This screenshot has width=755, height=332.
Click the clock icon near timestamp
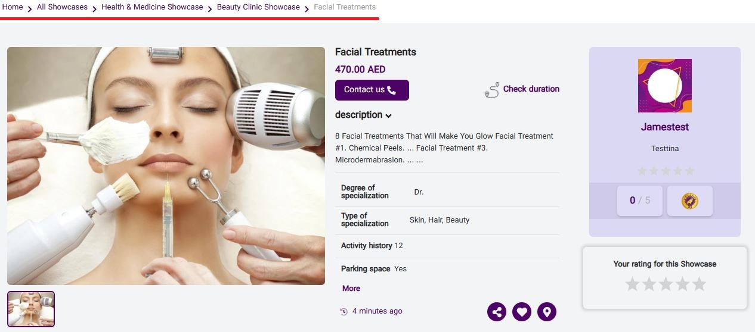[x=344, y=311]
